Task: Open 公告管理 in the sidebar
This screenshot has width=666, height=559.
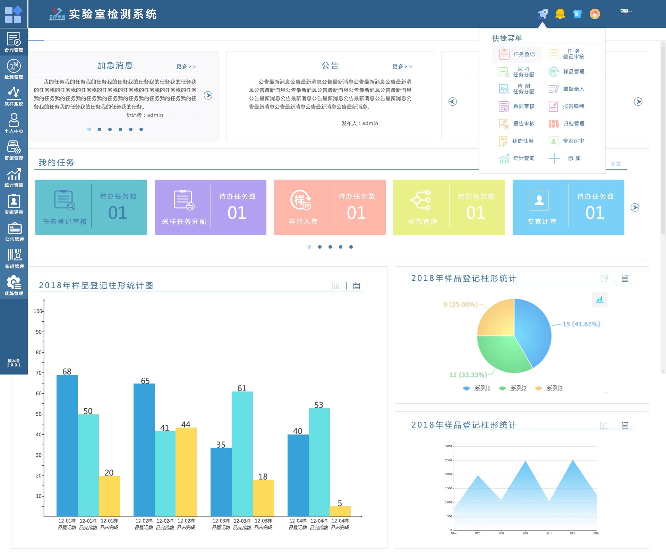Action: coord(14,231)
